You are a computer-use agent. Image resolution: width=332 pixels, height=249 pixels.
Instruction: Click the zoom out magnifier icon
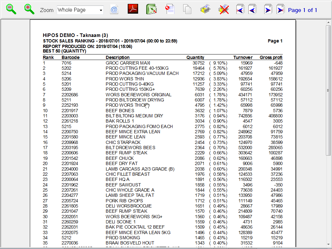[x=11, y=9]
